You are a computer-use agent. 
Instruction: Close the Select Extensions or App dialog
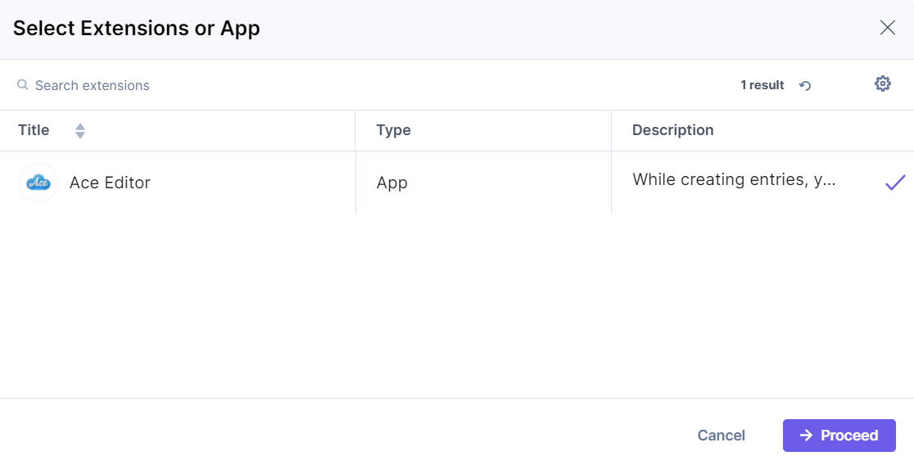click(x=887, y=28)
